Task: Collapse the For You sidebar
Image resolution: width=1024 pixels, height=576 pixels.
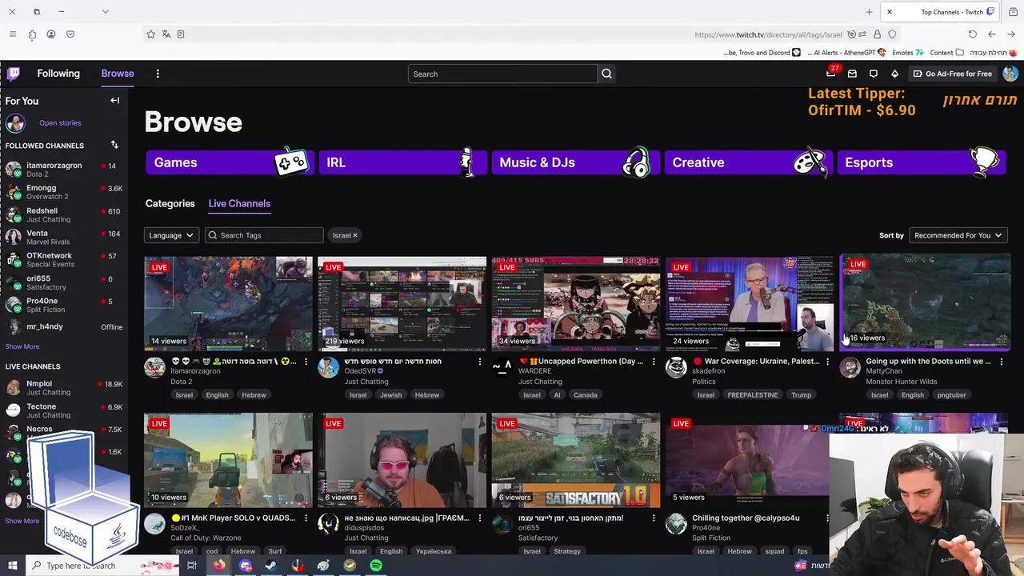Action: (114, 101)
